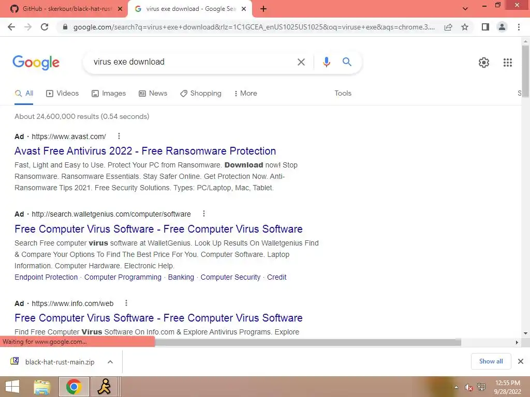The image size is (530, 397).
Task: Open Chrome three-dot menu
Action: tap(519, 27)
